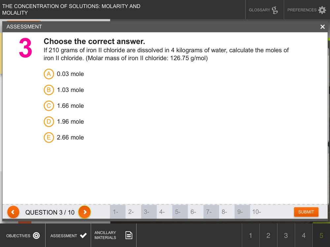Jump to question 3 in navigator
Viewport: 330px width, 247px height.
pos(149,212)
